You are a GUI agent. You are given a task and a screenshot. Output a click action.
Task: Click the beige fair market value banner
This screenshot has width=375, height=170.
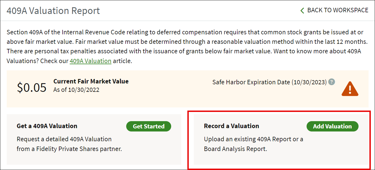pos(187,89)
